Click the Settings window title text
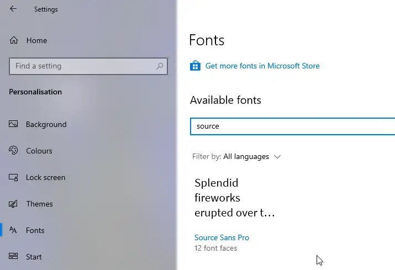 (46, 9)
